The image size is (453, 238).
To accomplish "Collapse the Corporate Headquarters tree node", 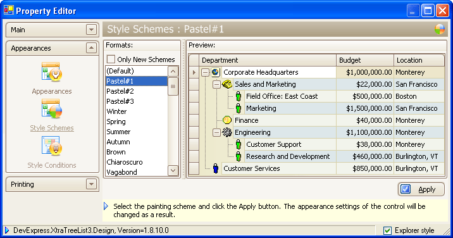I will coord(205,72).
